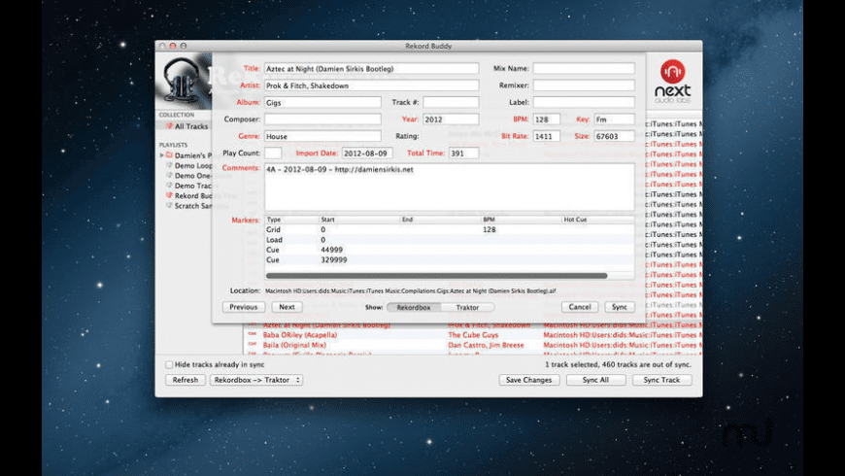Expand the Damien's playlist folder triangle

(161, 155)
